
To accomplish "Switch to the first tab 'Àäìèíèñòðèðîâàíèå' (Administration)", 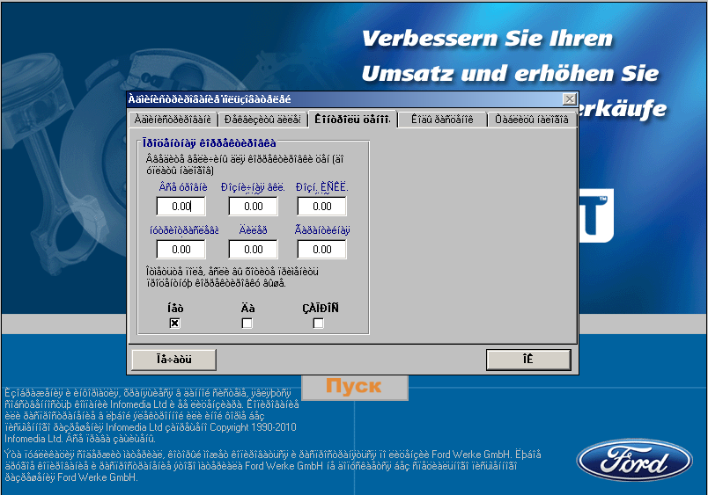I will (173, 120).
